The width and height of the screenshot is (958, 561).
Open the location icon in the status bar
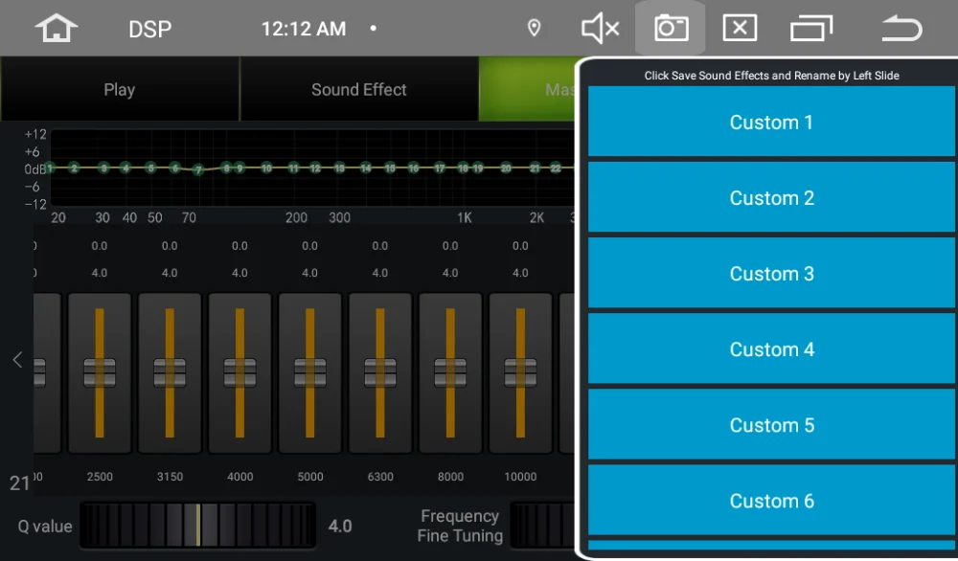534,28
